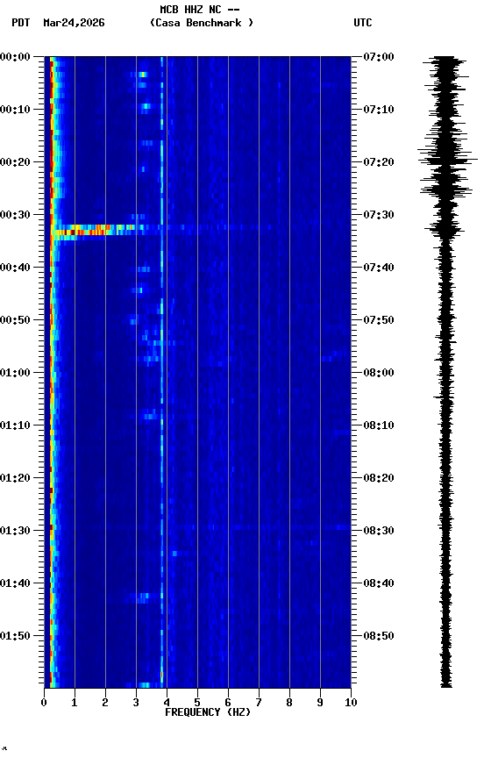Click the 07:40 UTC time label
Screen dimensions: 484x758
379,268
